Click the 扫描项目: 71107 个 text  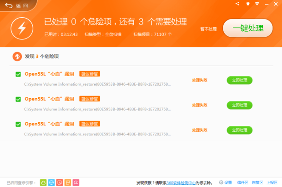point(153,34)
